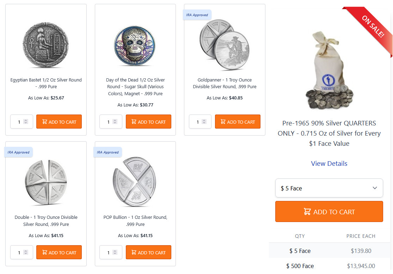The height and width of the screenshot is (274, 393).
Task: Open Day of the Dead sugar skull image
Action: [135, 45]
